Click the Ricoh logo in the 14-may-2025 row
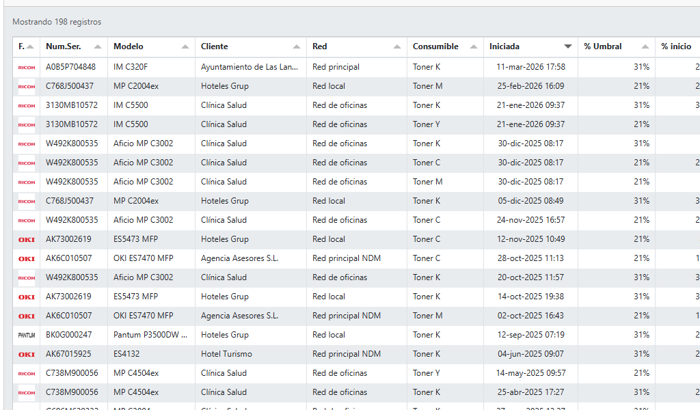Image resolution: width=700 pixels, height=410 pixels. (x=27, y=373)
